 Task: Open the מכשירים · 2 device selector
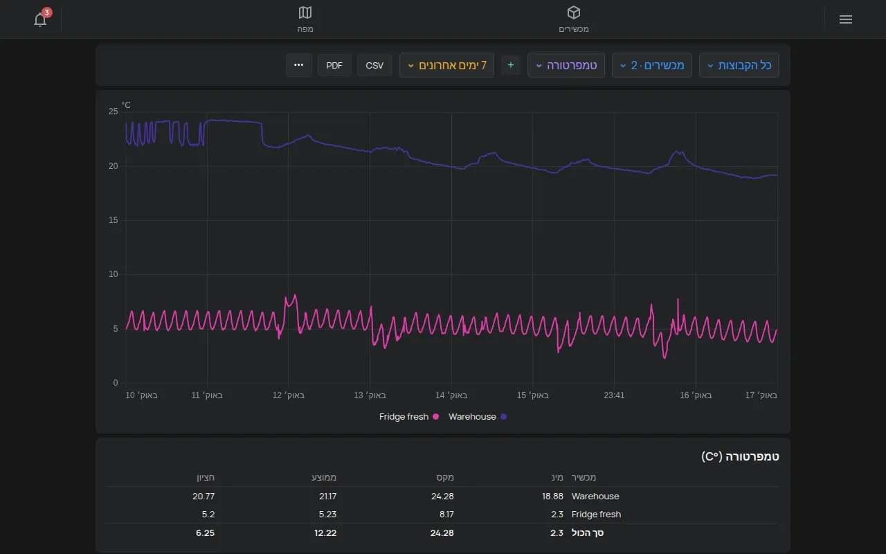pos(652,65)
